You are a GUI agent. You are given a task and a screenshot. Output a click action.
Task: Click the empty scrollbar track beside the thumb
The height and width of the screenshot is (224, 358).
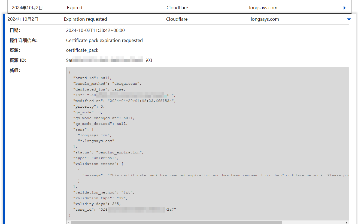tap(313, 222)
